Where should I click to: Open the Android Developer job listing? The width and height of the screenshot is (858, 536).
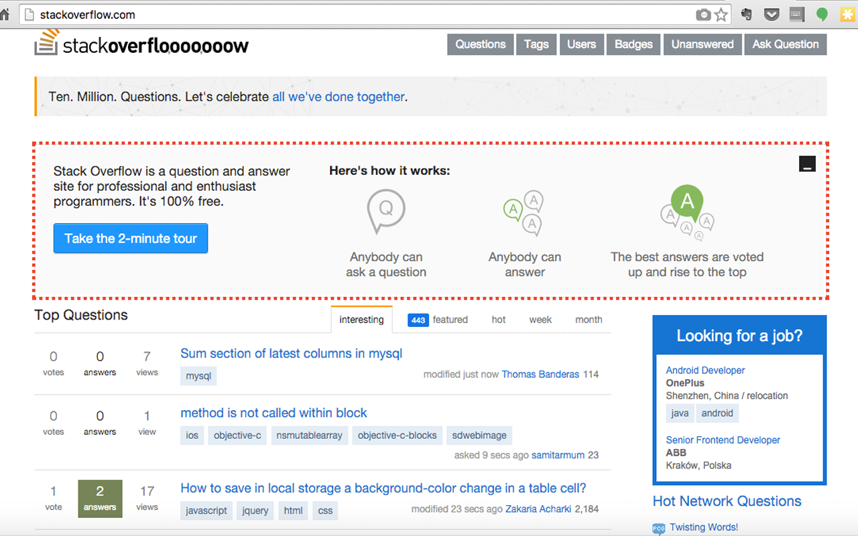[705, 370]
